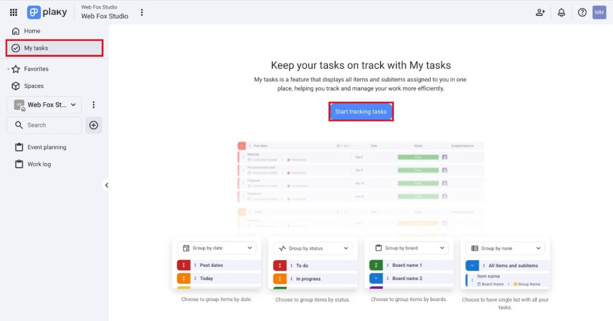Open the workspace three-dot menu in sidebar
The height and width of the screenshot is (321, 613).
(94, 104)
